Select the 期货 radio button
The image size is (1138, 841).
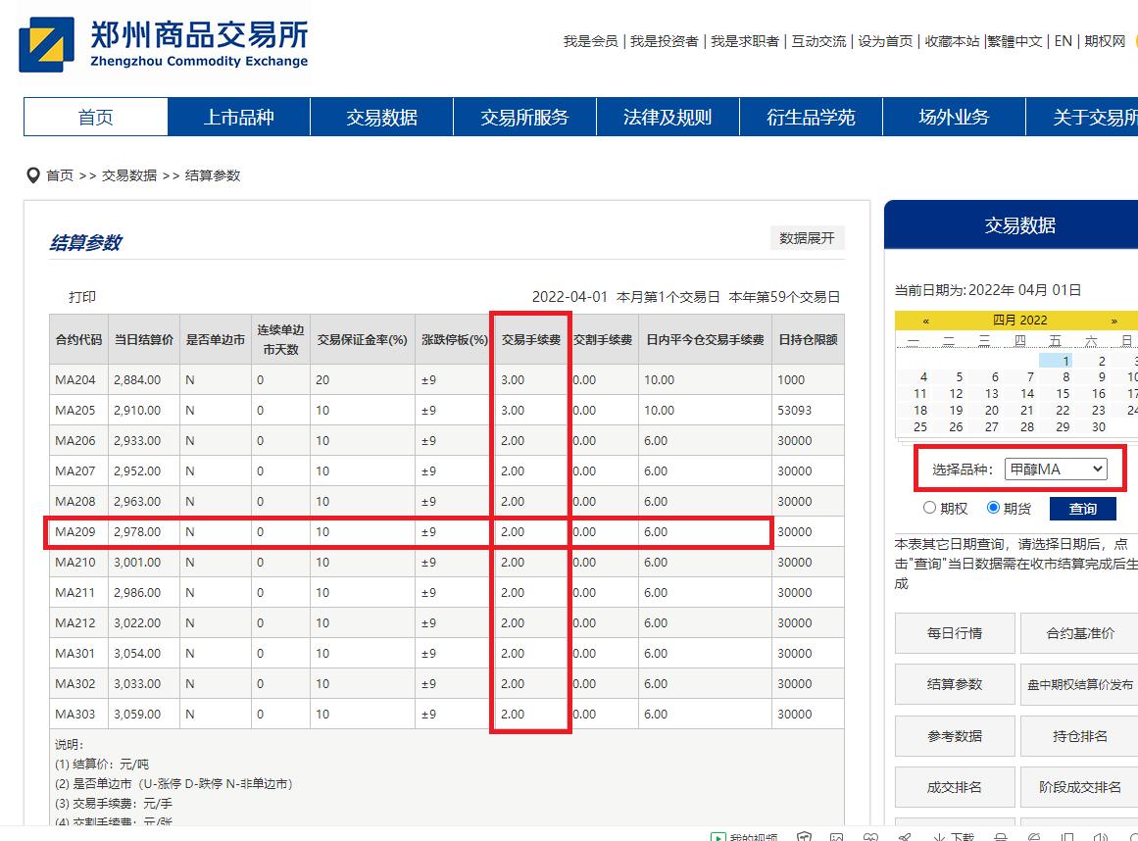click(991, 508)
